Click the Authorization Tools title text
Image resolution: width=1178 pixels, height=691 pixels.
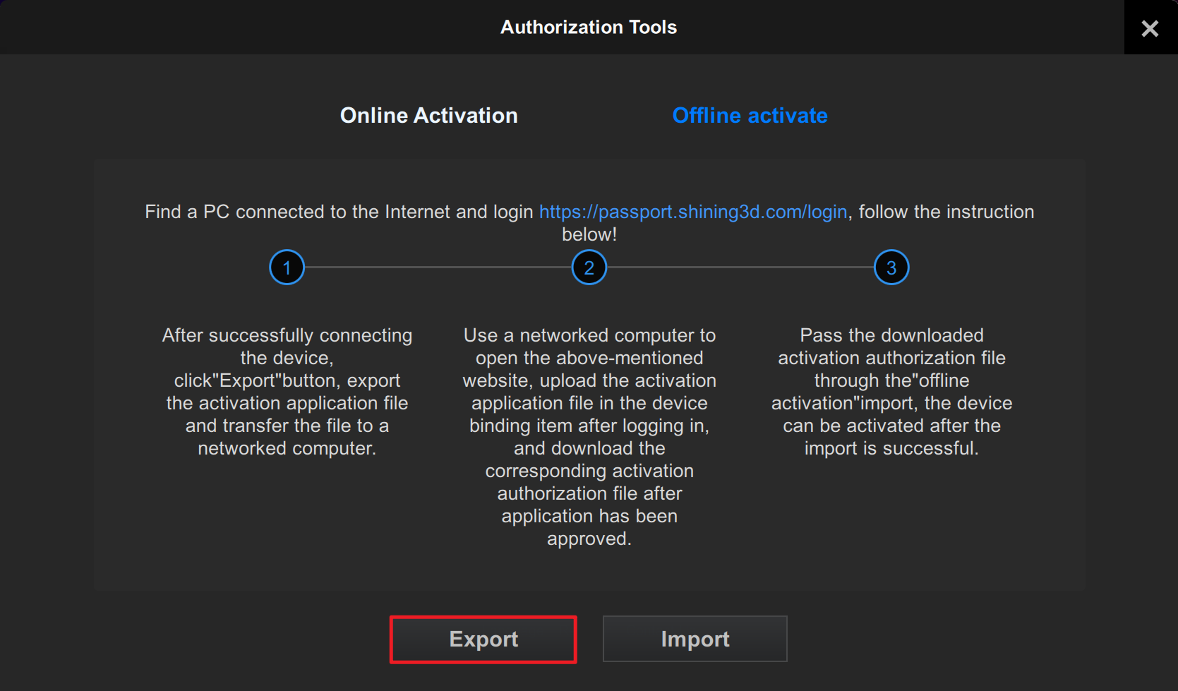588,28
